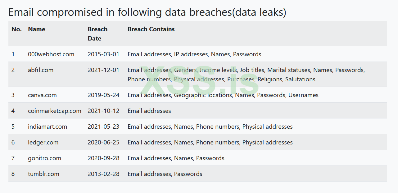Select the "Breach Contains" column header

tap(151, 29)
